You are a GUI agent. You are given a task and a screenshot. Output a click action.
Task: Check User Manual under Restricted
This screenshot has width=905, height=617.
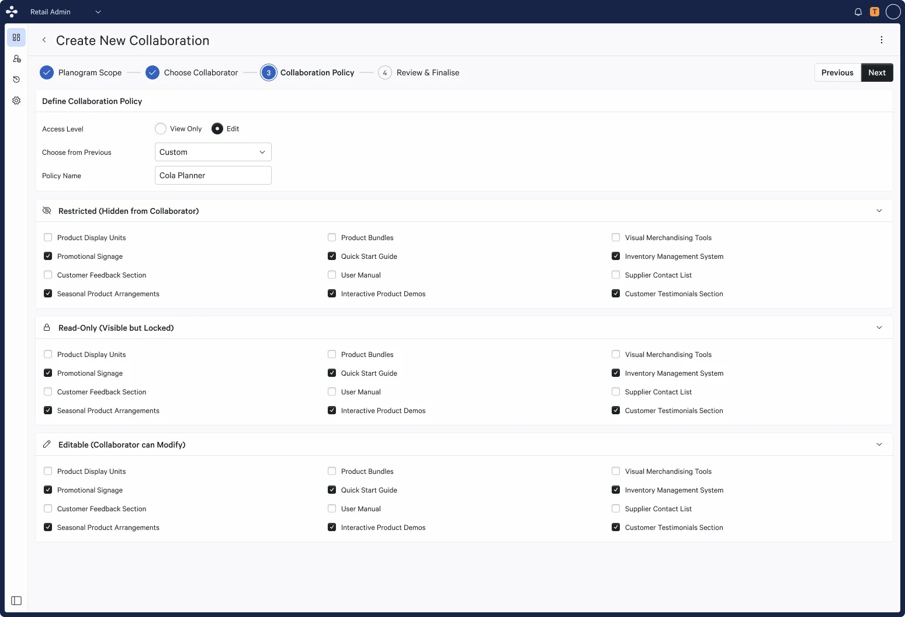point(332,275)
